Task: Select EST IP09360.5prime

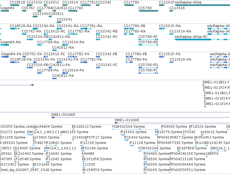Action: 162,129
